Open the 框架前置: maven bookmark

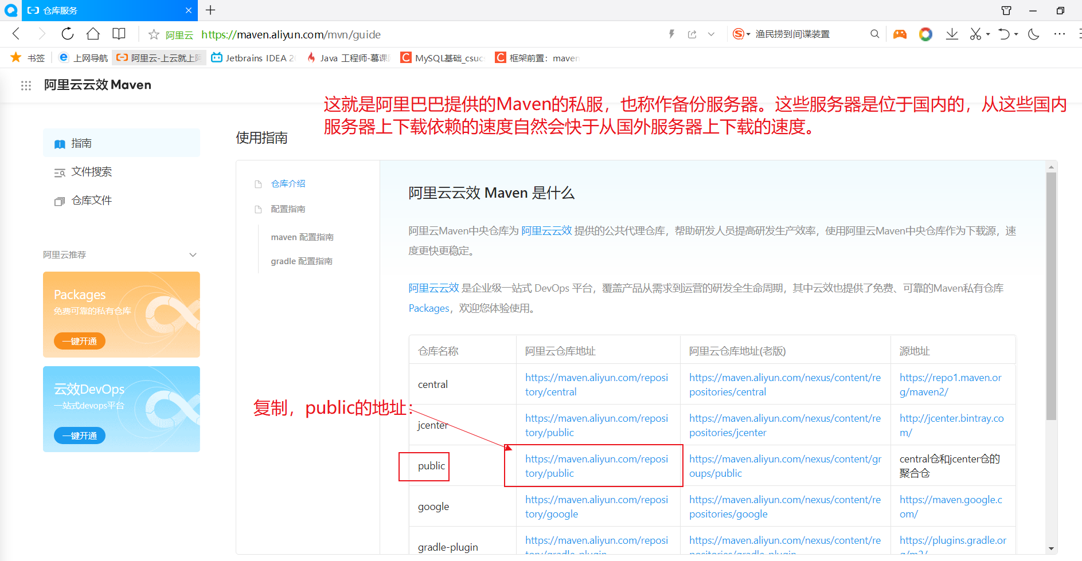tap(537, 58)
